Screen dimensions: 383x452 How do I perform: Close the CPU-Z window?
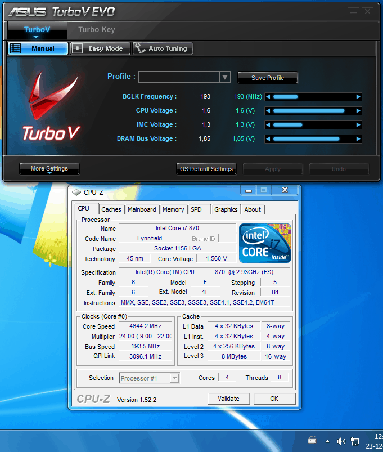pyautogui.click(x=285, y=190)
